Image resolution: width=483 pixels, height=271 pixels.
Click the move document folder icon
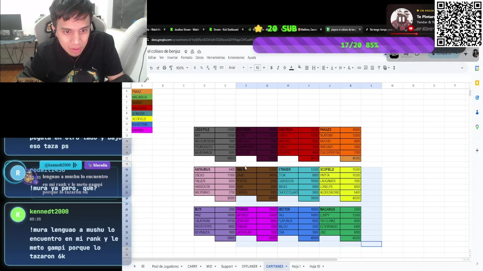pyautogui.click(x=192, y=52)
